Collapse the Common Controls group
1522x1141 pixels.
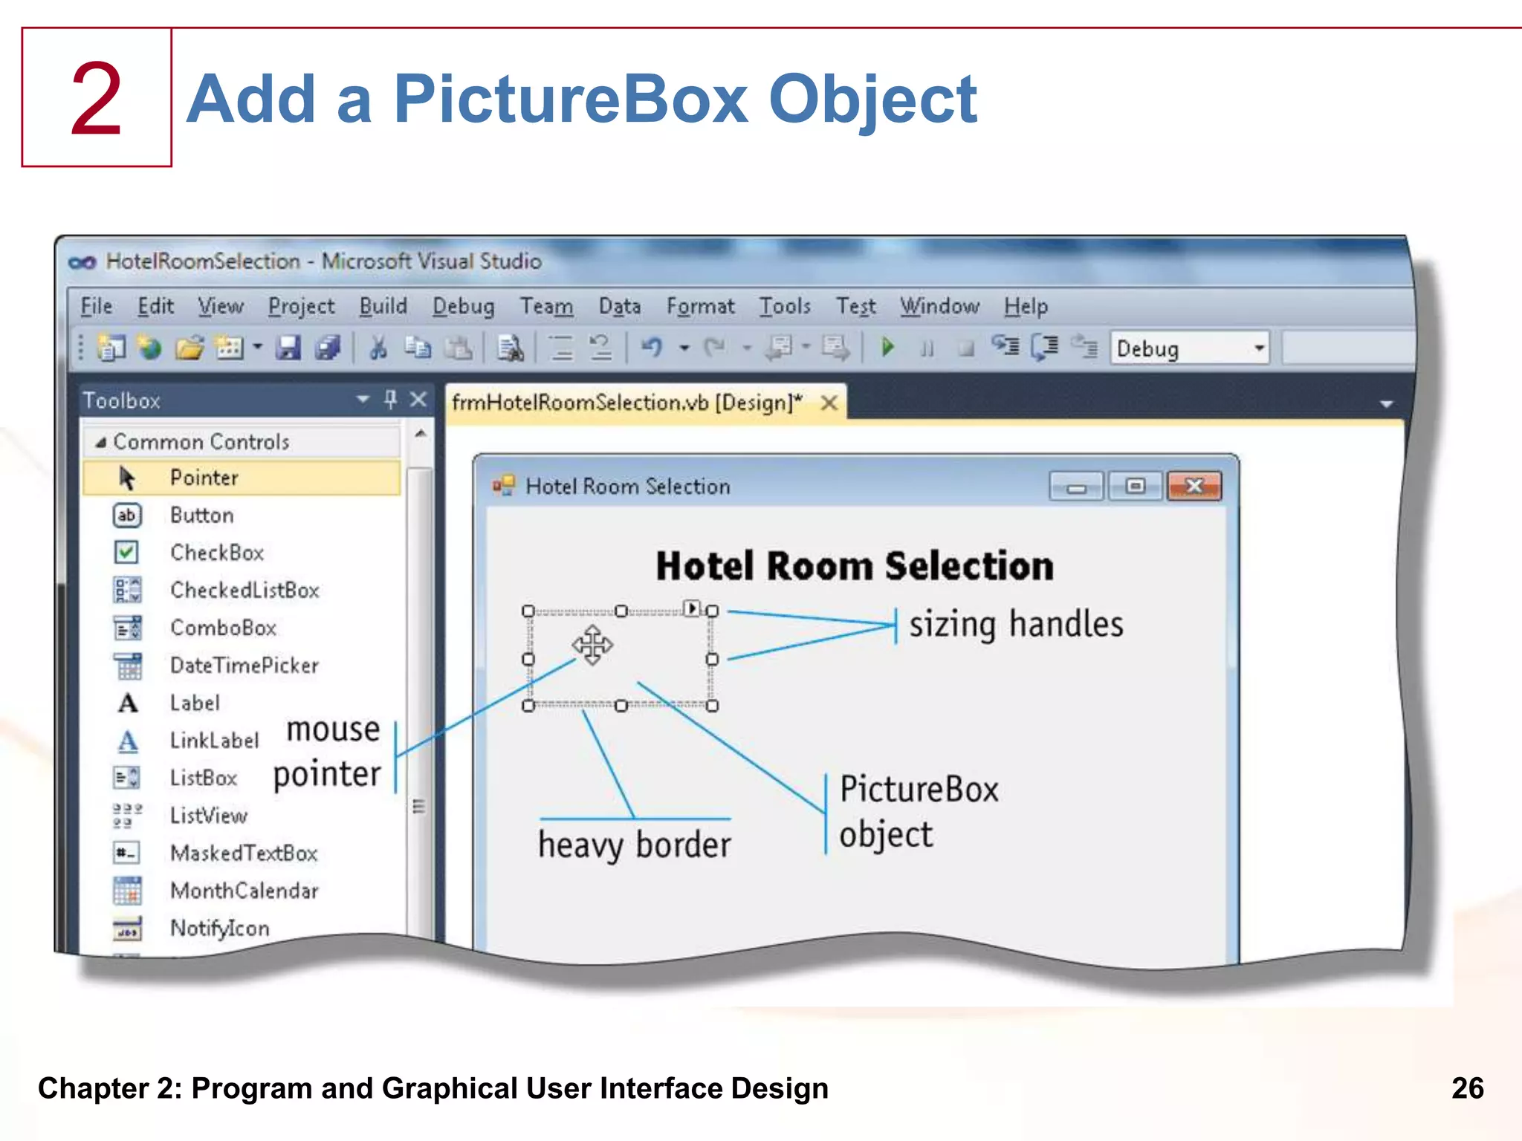tap(100, 443)
